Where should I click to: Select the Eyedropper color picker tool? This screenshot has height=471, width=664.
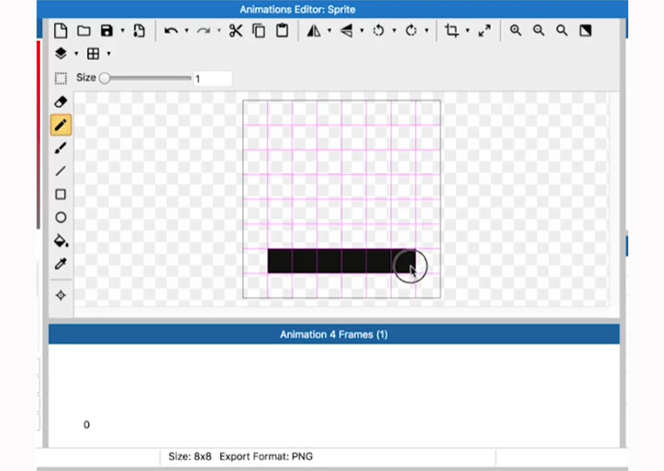[x=61, y=264]
